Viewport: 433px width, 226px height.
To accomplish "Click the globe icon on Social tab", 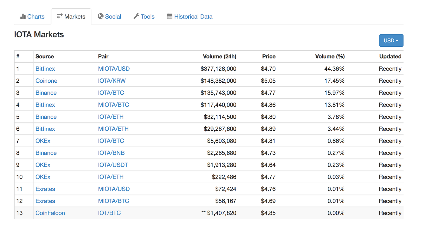I will click(x=101, y=16).
